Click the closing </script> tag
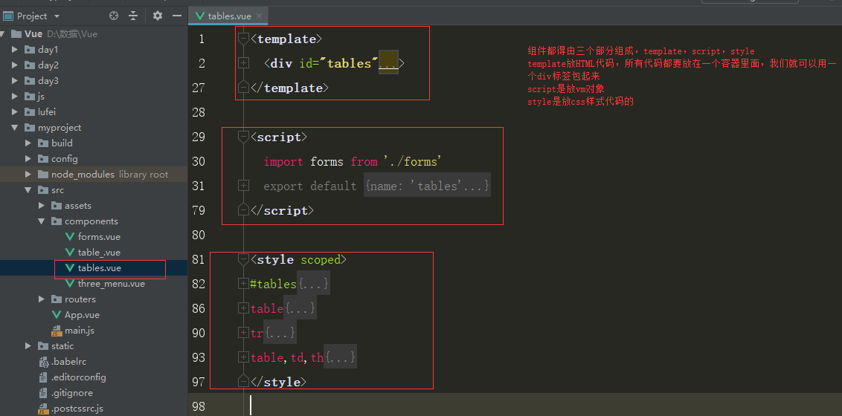The width and height of the screenshot is (842, 416). 282,211
